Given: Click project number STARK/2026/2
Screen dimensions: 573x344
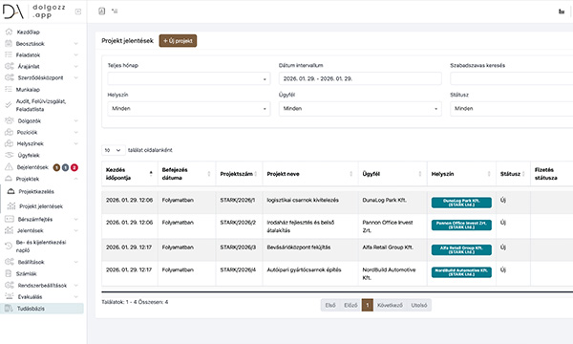Looking at the screenshot, I should (x=238, y=223).
